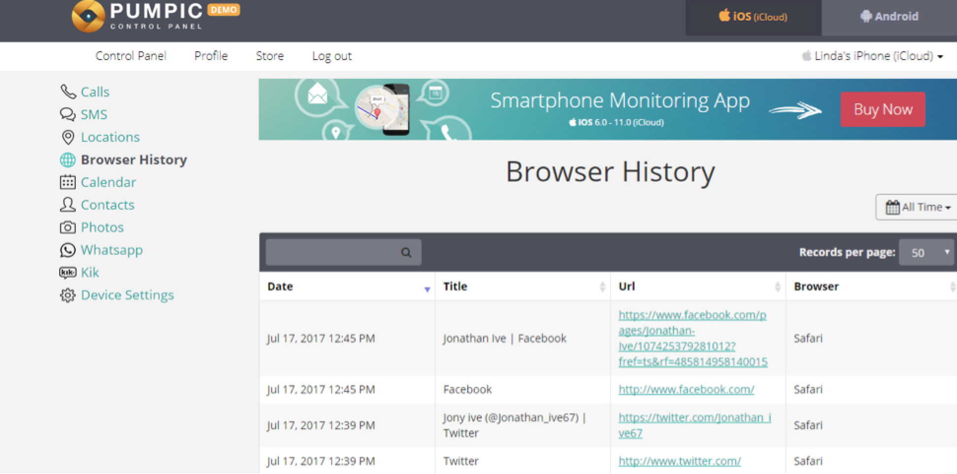Select the iOS (iCloud) tab
This screenshot has width=957, height=474.
point(753,17)
